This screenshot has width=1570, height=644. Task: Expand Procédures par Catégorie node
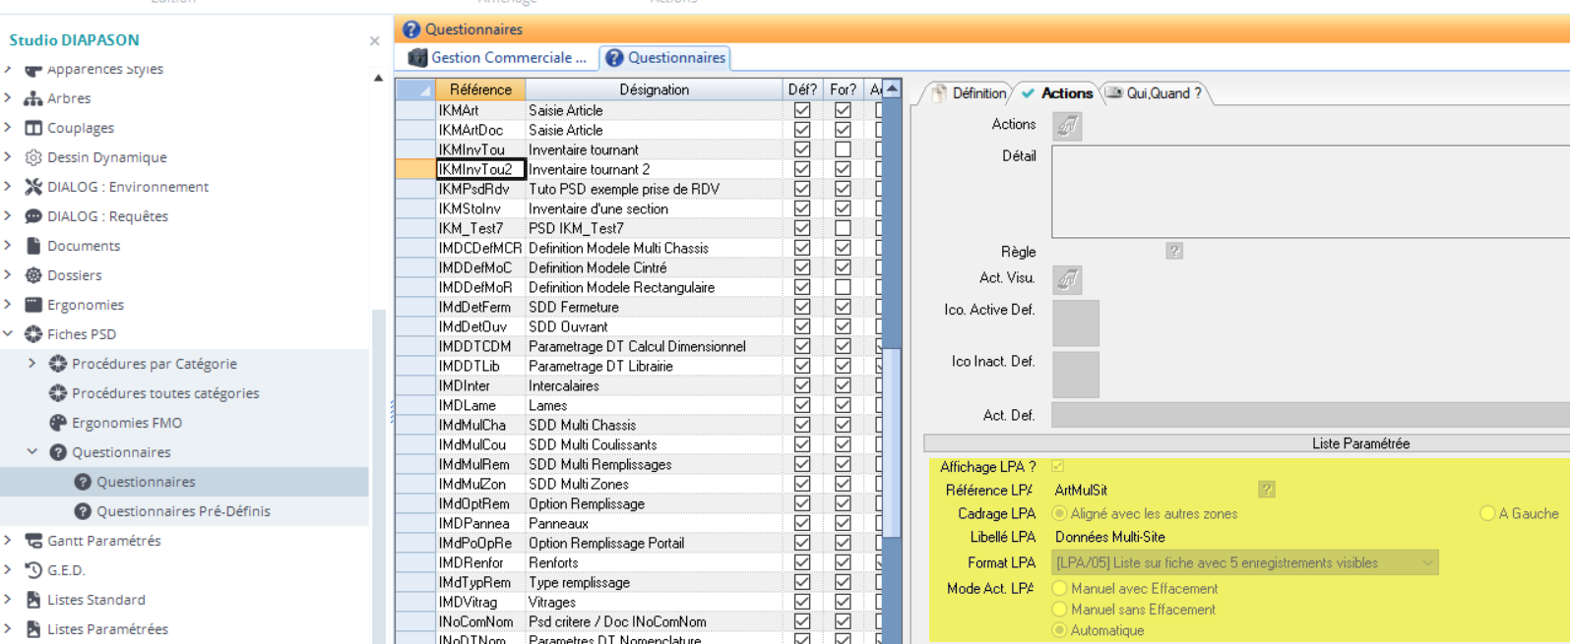(x=32, y=364)
